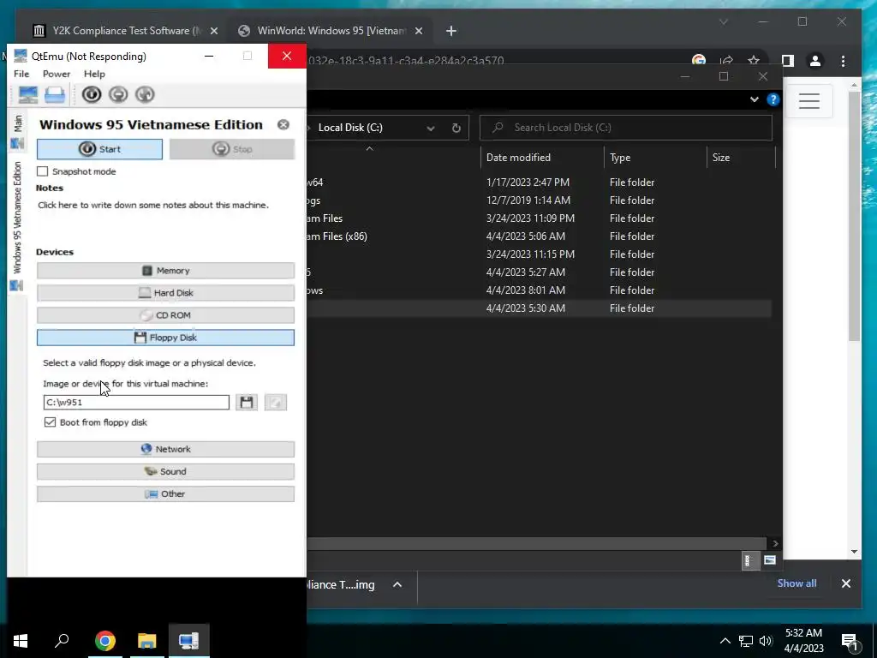Image resolution: width=877 pixels, height=658 pixels.
Task: Expand the Hard Disk device section
Action: click(x=165, y=293)
